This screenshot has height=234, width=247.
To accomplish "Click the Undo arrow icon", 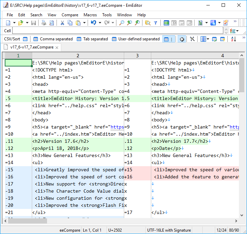I will (94, 23).
